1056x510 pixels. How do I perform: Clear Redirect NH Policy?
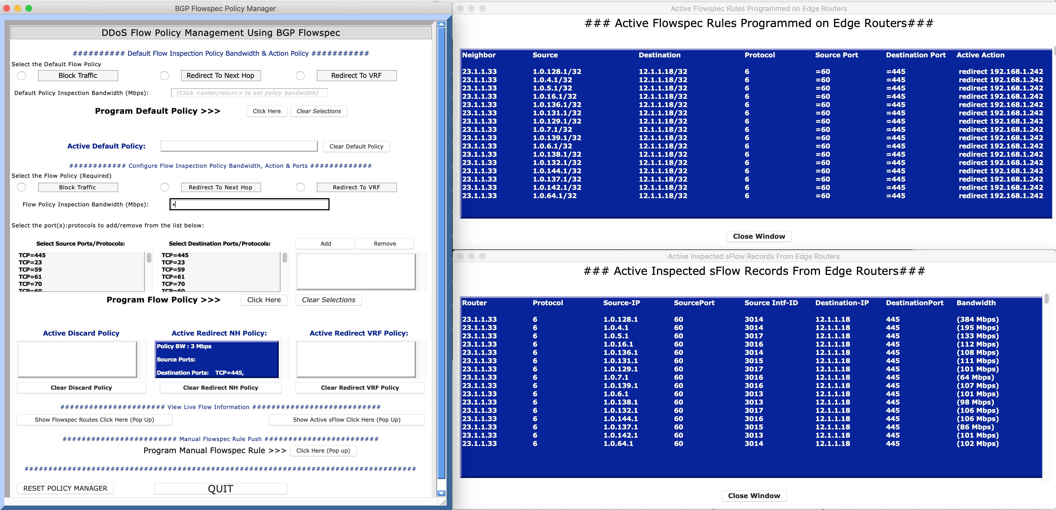(x=221, y=388)
